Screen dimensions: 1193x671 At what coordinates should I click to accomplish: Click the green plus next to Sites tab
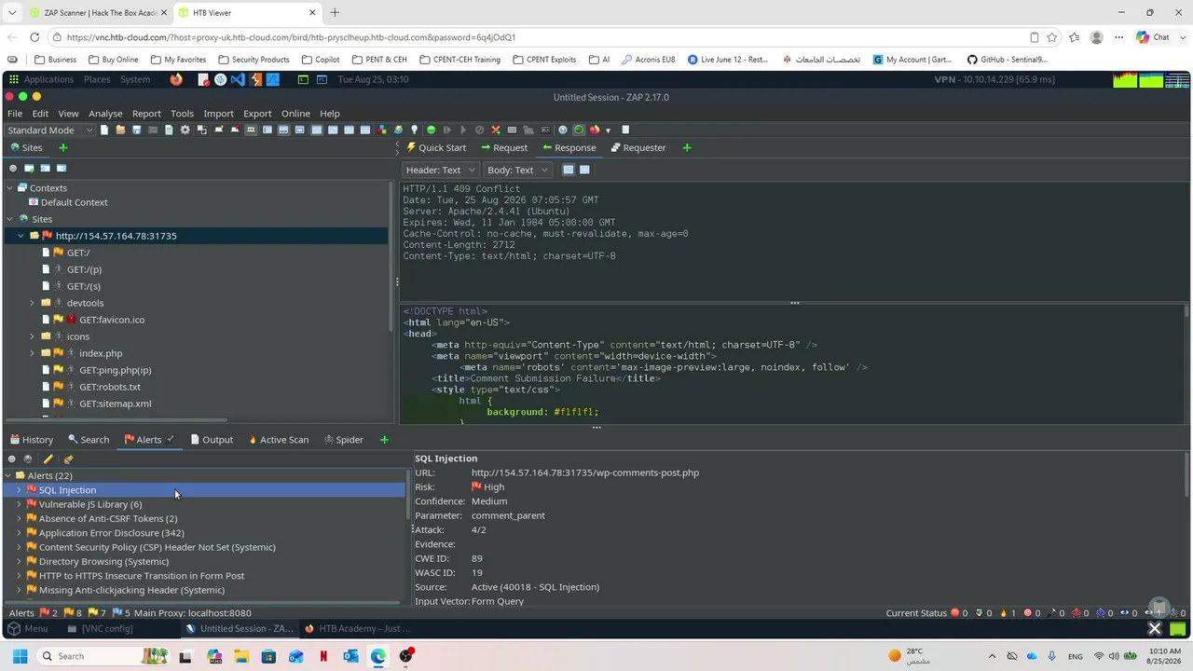pyautogui.click(x=63, y=147)
